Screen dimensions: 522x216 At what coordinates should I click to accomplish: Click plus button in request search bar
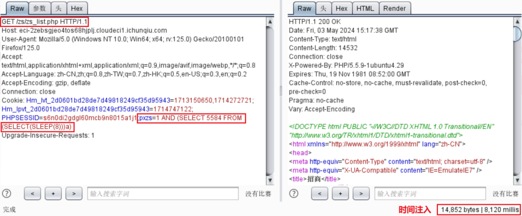[53, 194]
